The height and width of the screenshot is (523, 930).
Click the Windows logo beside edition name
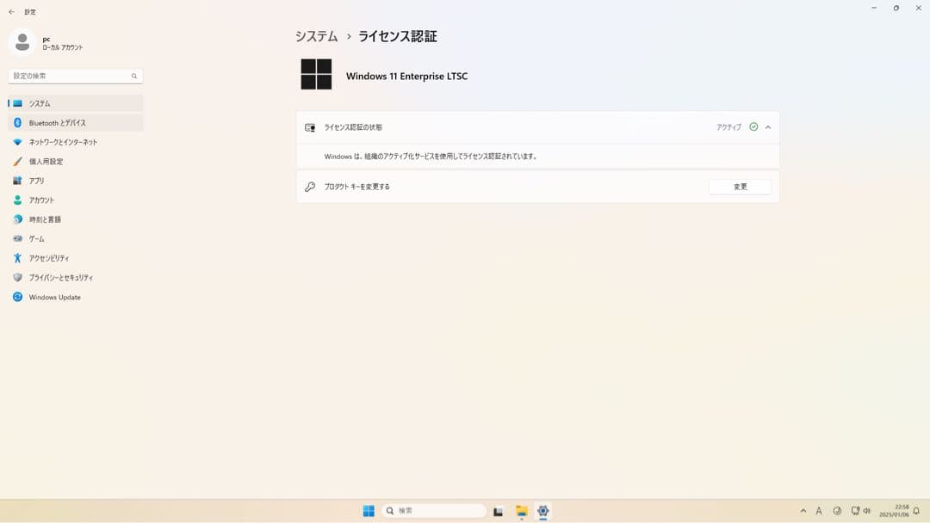tap(316, 75)
